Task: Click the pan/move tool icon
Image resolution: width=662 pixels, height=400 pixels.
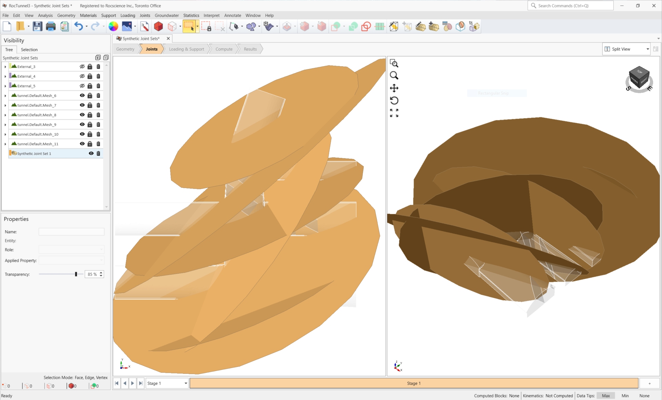Action: (395, 88)
